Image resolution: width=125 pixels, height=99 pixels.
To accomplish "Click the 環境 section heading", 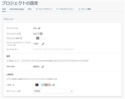I will coord(8,56).
